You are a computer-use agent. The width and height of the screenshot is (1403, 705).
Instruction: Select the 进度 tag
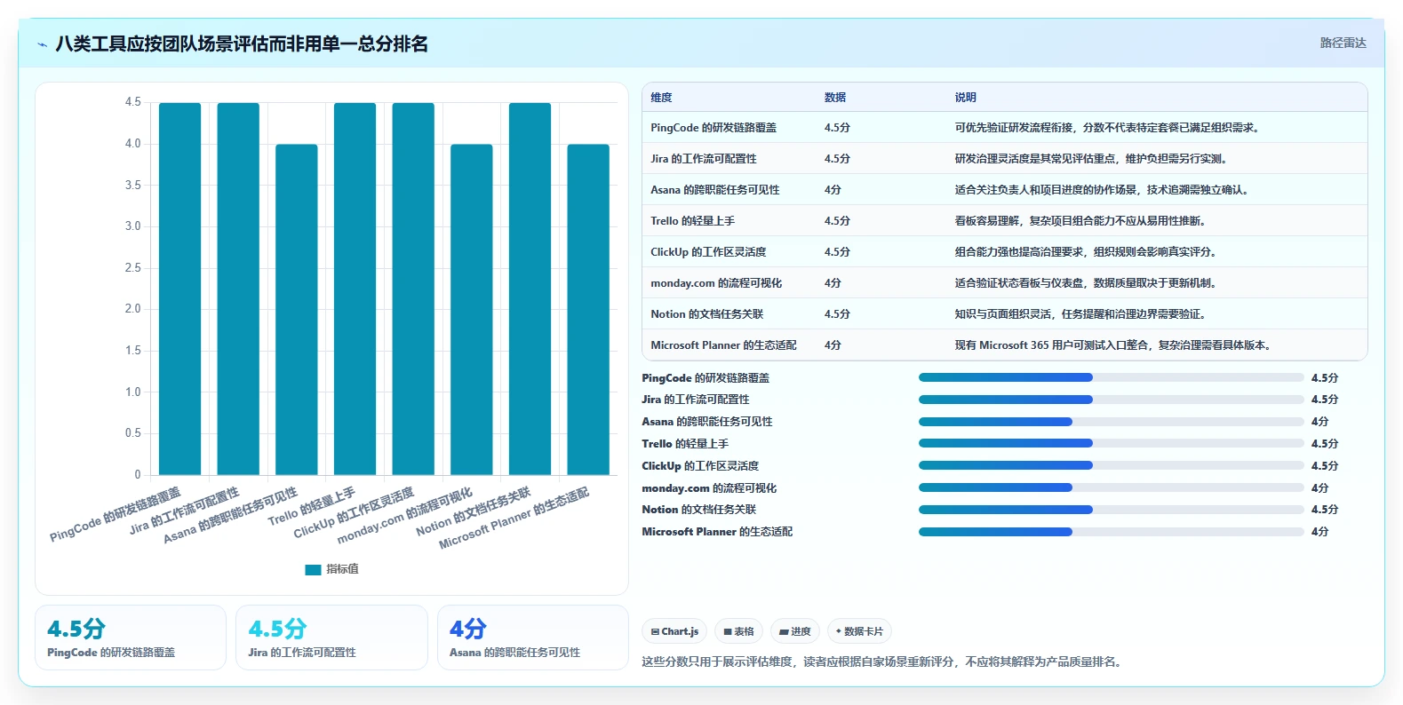click(794, 631)
